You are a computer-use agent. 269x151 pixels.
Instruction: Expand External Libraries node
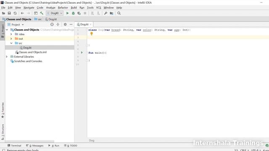(7, 57)
